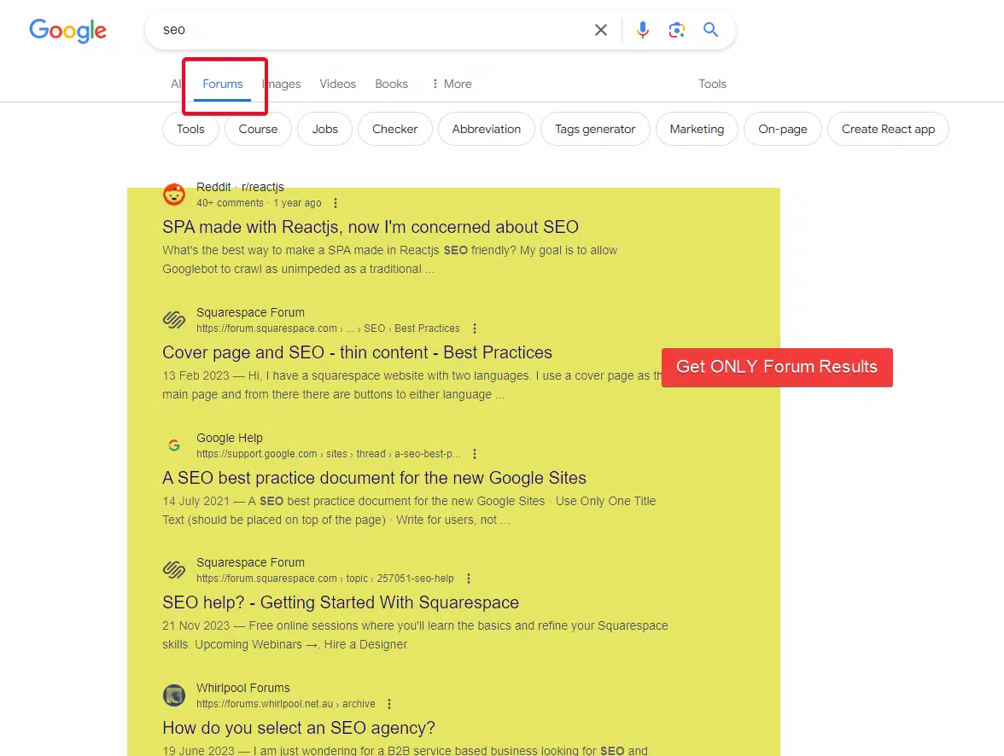
Task: Open three-dot menu next to Reddit result
Action: (336, 203)
